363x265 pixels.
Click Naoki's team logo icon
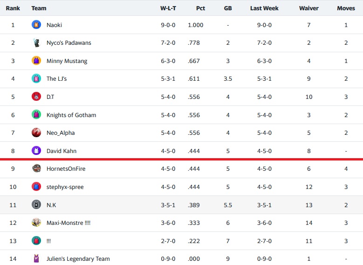coord(36,25)
